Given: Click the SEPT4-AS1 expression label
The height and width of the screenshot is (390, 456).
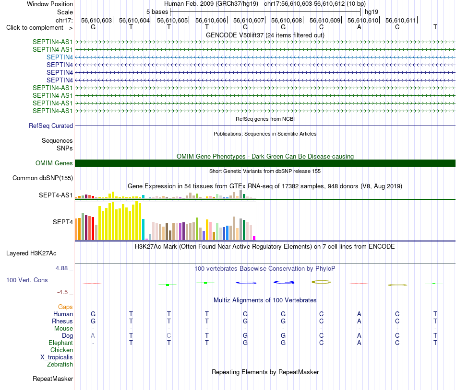Looking at the screenshot, I should click(x=56, y=195).
